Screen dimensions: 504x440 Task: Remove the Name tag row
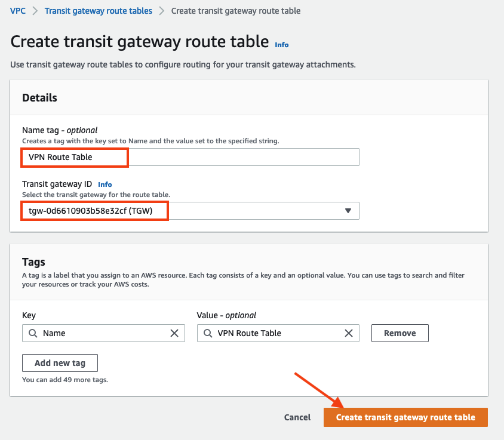click(x=399, y=333)
